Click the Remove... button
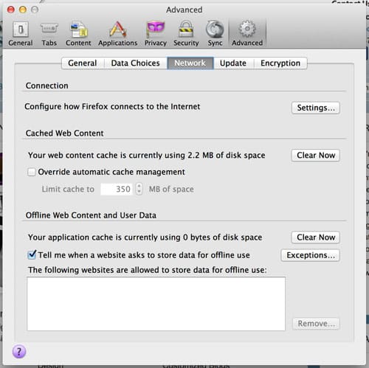369x368 pixels. click(x=317, y=324)
